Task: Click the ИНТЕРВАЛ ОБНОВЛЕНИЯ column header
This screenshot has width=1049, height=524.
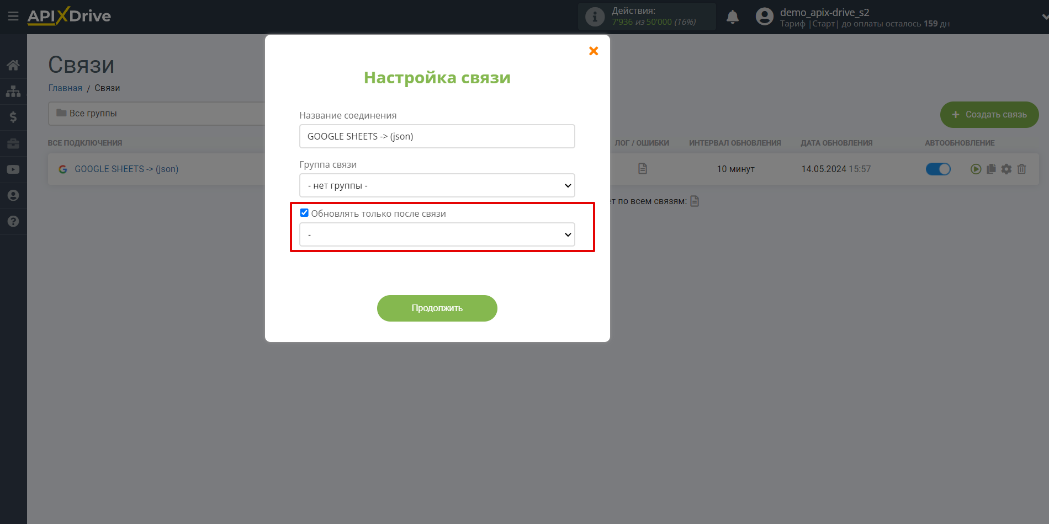Action: (735, 143)
